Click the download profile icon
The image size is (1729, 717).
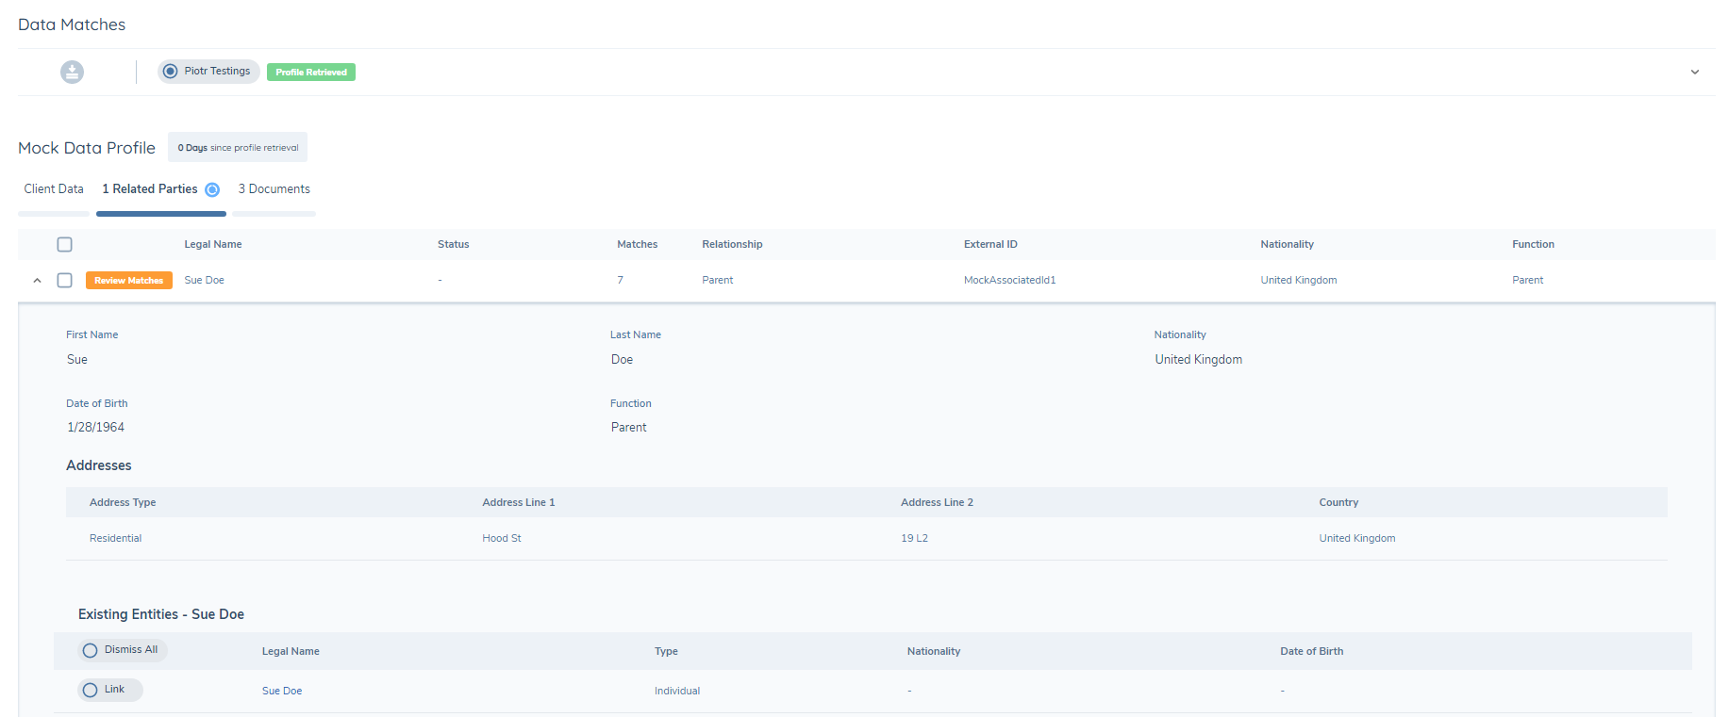coord(72,72)
